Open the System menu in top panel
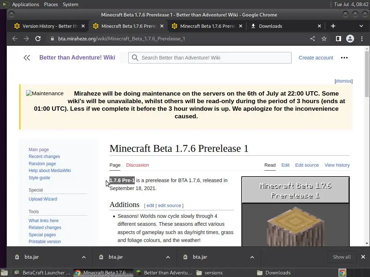 [x=70, y=4]
